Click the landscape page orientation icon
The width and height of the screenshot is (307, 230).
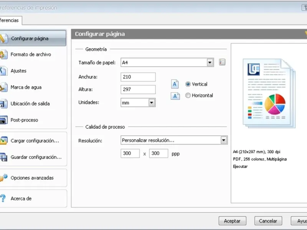click(175, 96)
